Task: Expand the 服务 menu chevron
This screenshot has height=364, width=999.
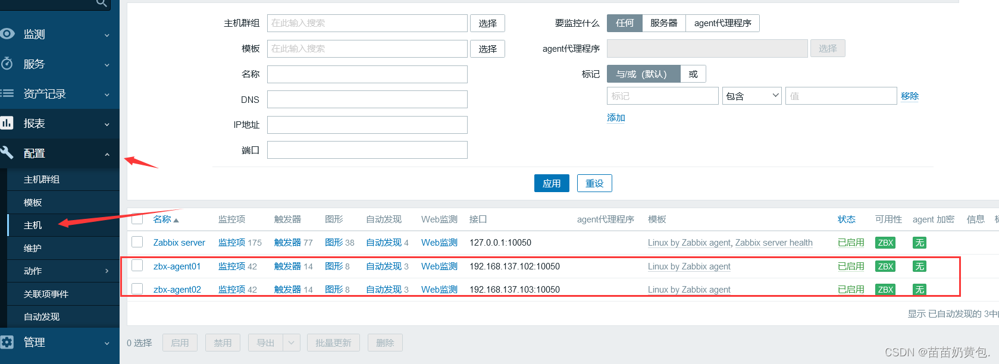Action: 107,65
